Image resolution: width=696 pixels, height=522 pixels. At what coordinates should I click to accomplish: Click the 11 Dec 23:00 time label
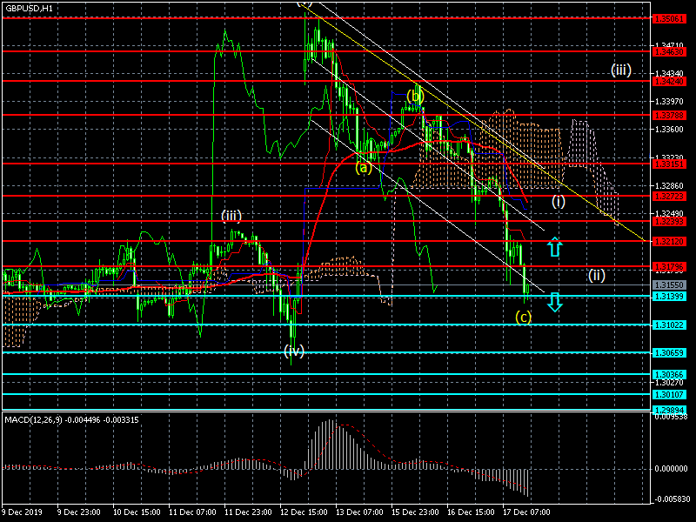pyautogui.click(x=248, y=512)
